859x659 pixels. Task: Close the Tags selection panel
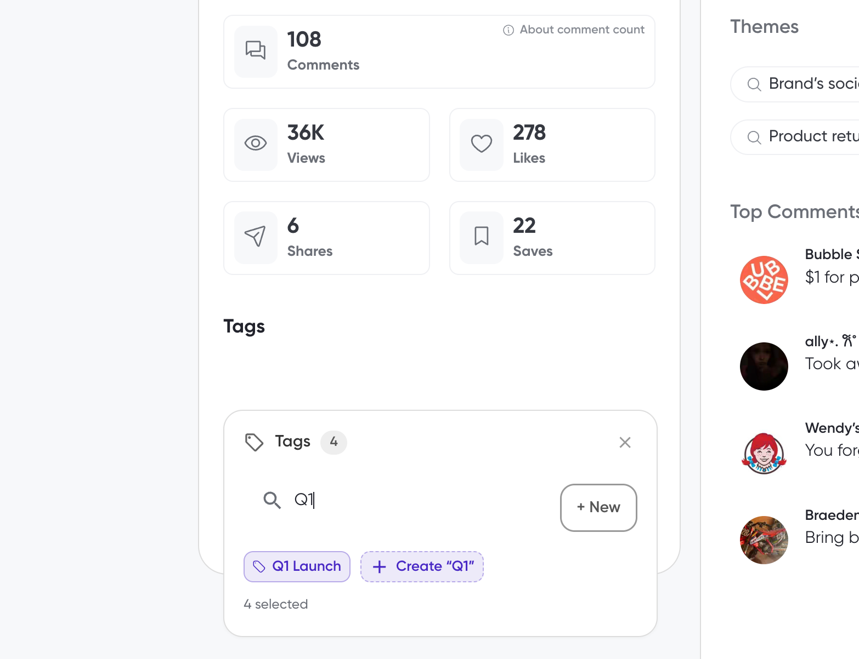625,442
